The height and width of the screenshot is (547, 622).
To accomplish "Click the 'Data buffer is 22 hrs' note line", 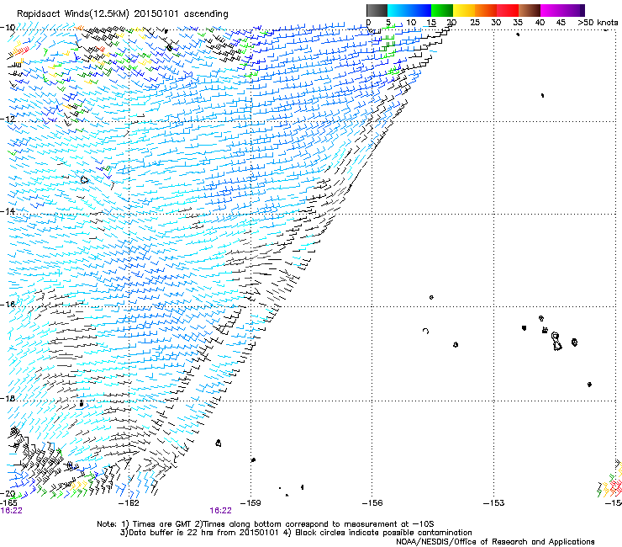I will tap(296, 533).
